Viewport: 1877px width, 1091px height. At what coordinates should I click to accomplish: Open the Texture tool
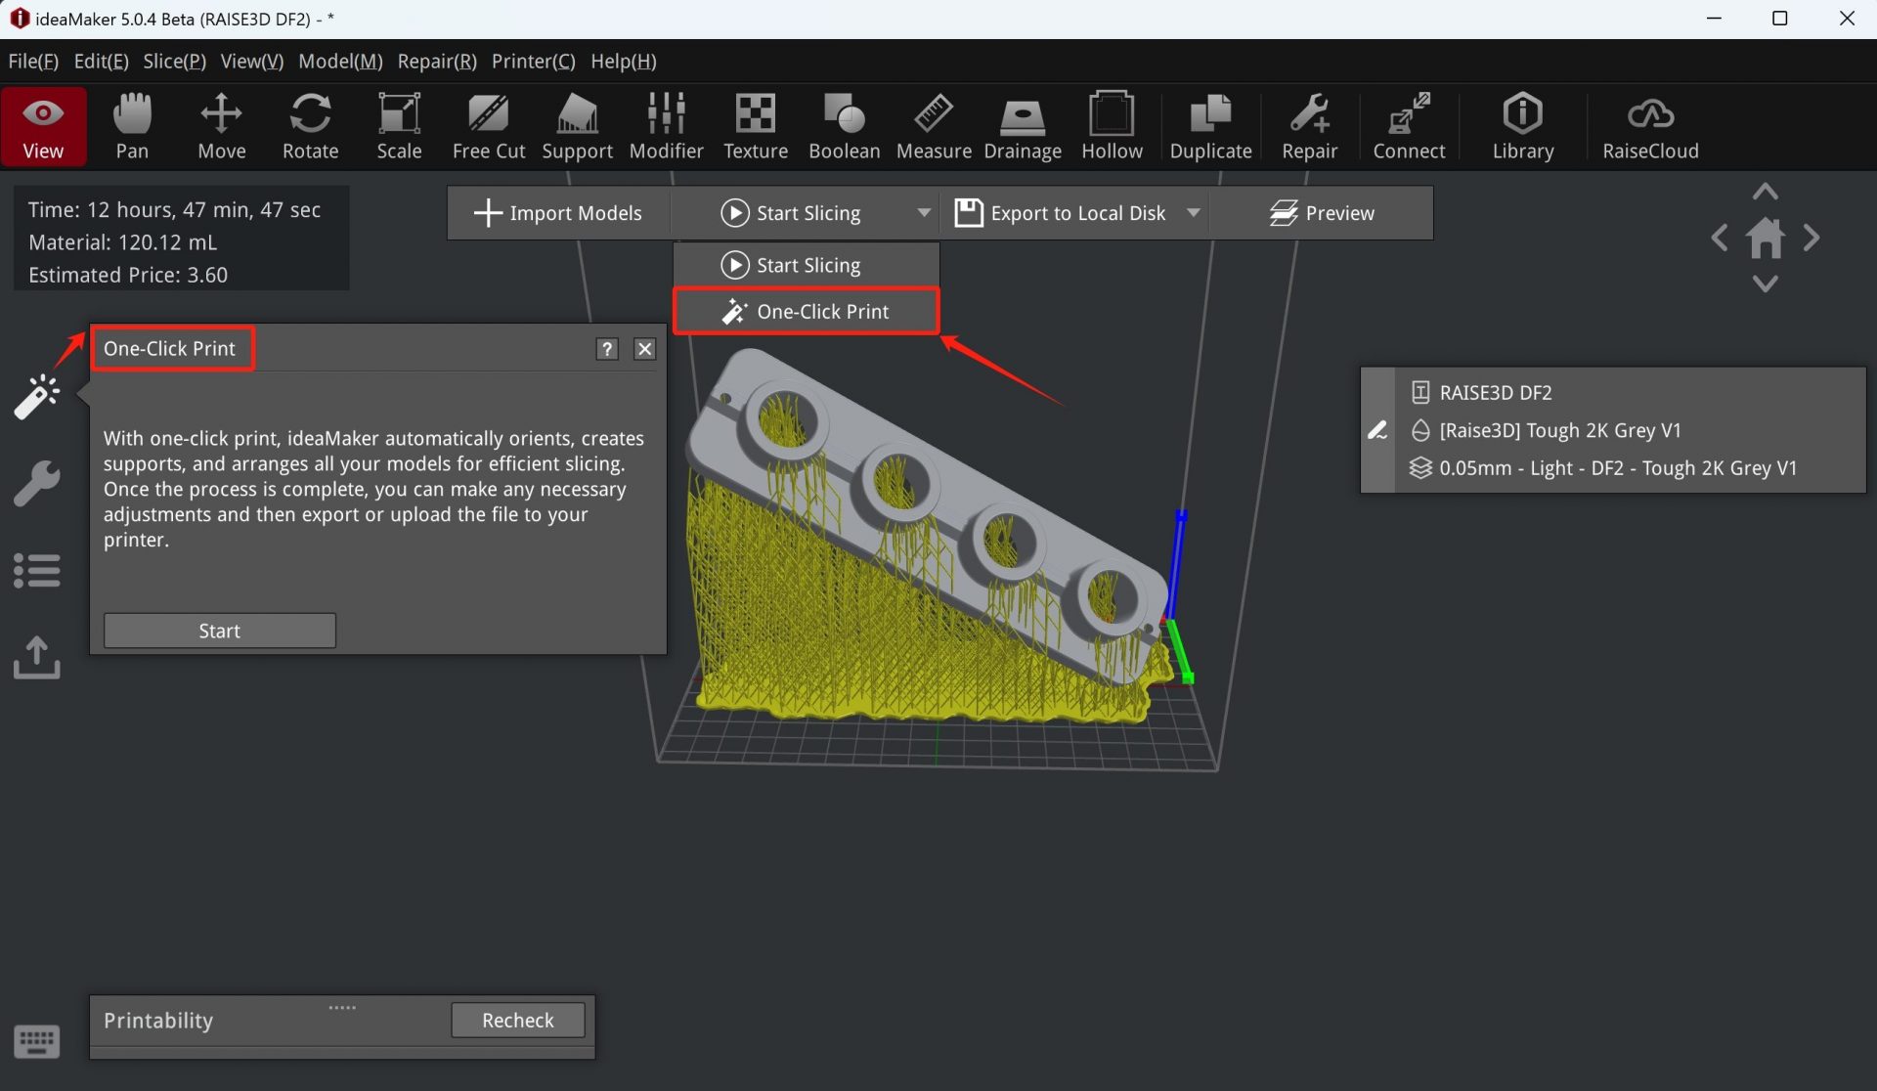[755, 126]
